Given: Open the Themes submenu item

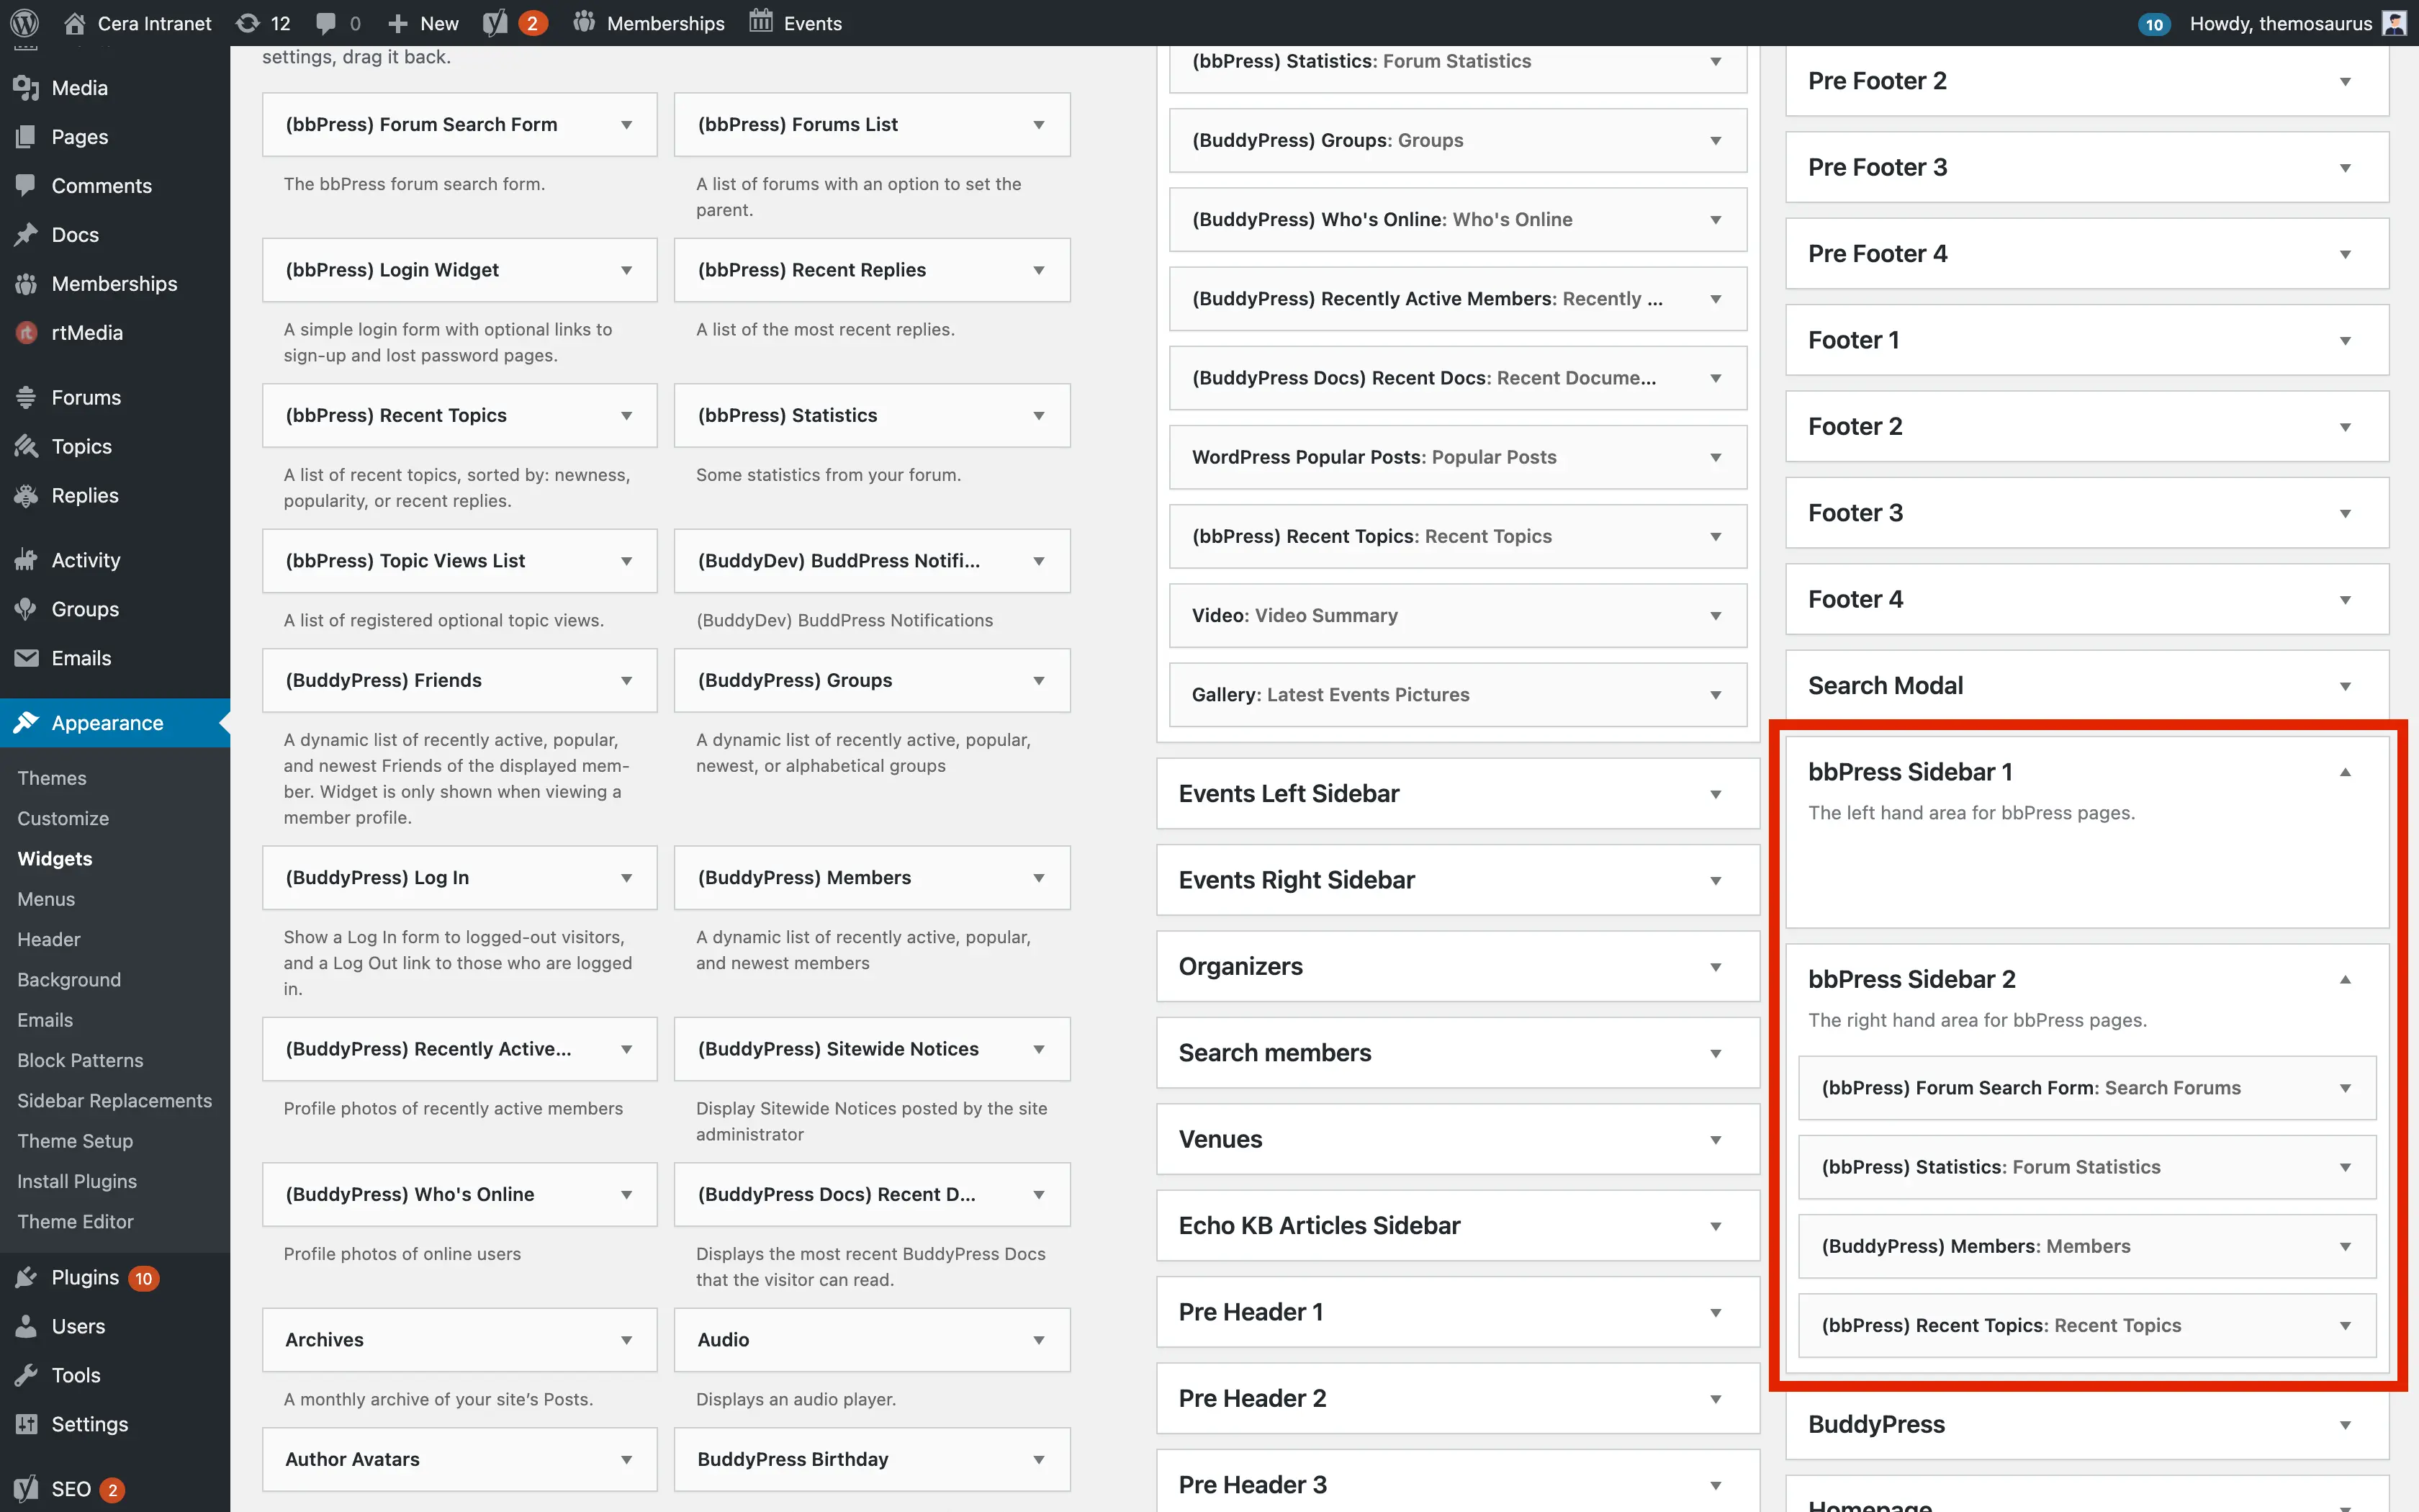Looking at the screenshot, I should [52, 778].
